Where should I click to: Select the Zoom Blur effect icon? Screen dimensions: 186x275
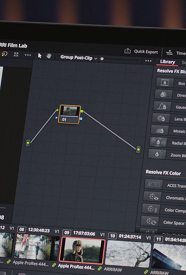[x=157, y=154]
